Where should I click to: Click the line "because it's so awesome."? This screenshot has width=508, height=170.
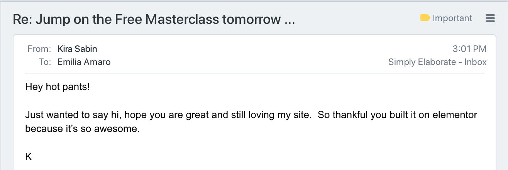click(x=82, y=129)
